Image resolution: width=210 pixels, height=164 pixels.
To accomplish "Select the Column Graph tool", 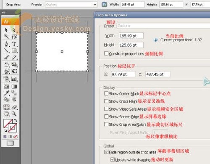I will coord(14,79).
